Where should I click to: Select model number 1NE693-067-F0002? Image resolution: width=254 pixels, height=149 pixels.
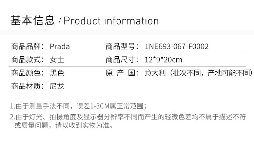click(x=176, y=46)
